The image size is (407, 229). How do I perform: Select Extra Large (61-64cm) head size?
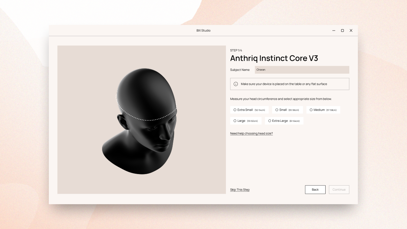click(x=270, y=121)
